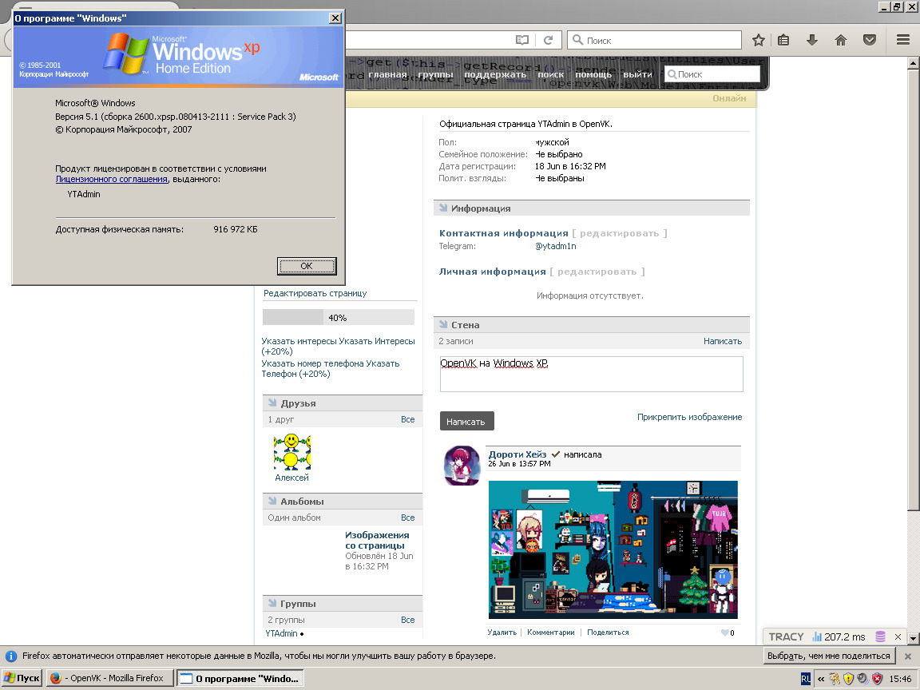Open Firefox downloads arrow icon
Screen dimensions: 920x690
(812, 40)
